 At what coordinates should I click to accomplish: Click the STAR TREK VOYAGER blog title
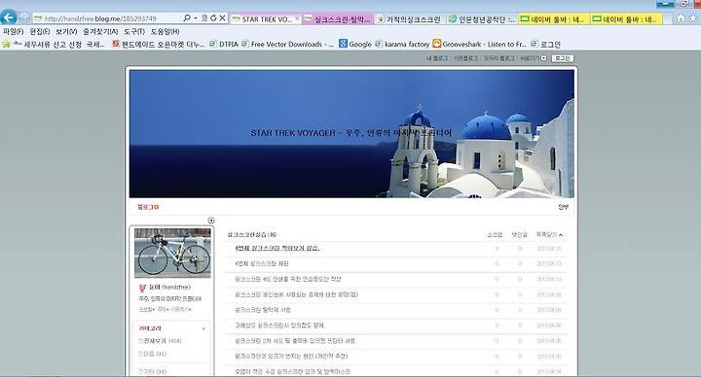click(350, 133)
